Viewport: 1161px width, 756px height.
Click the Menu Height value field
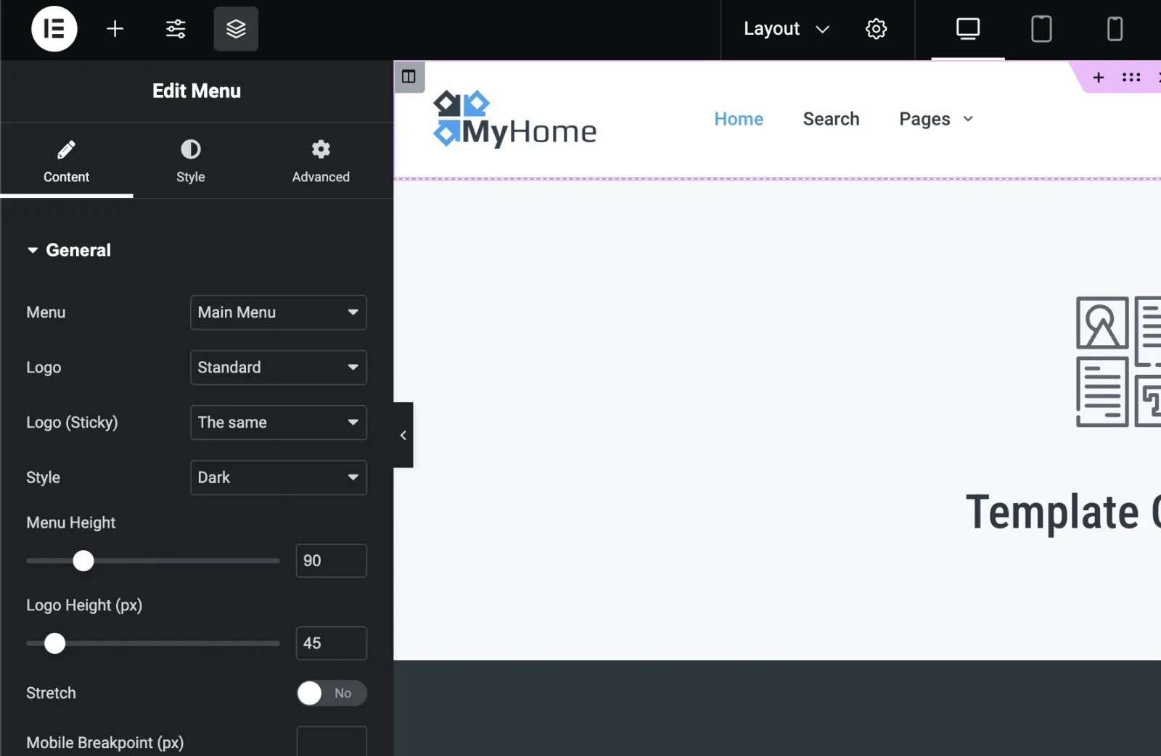(332, 561)
